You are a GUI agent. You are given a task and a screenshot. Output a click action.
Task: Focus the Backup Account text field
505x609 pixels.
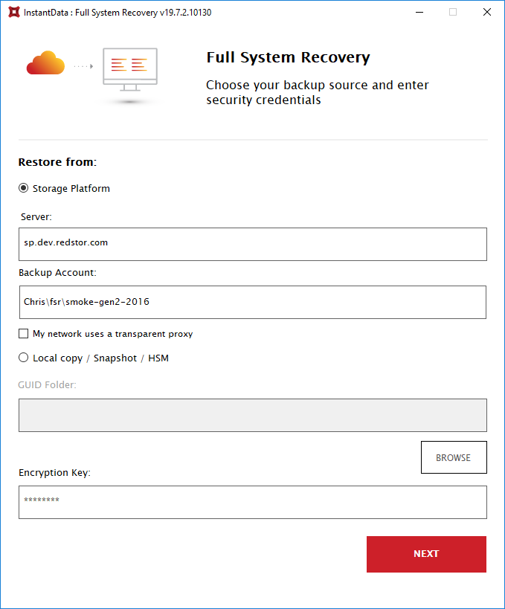tap(253, 302)
